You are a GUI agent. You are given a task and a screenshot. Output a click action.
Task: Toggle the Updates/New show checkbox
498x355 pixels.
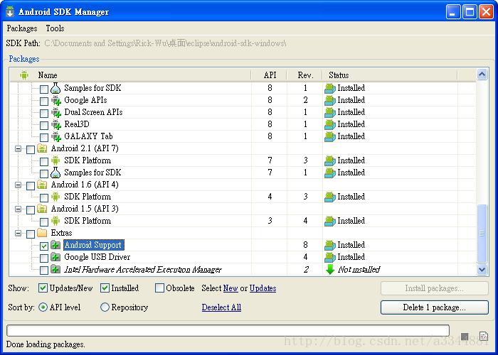(43, 288)
